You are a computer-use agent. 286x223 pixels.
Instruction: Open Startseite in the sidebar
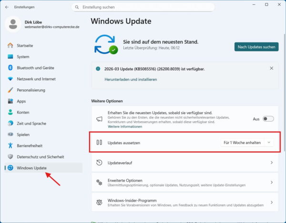(x=43, y=46)
